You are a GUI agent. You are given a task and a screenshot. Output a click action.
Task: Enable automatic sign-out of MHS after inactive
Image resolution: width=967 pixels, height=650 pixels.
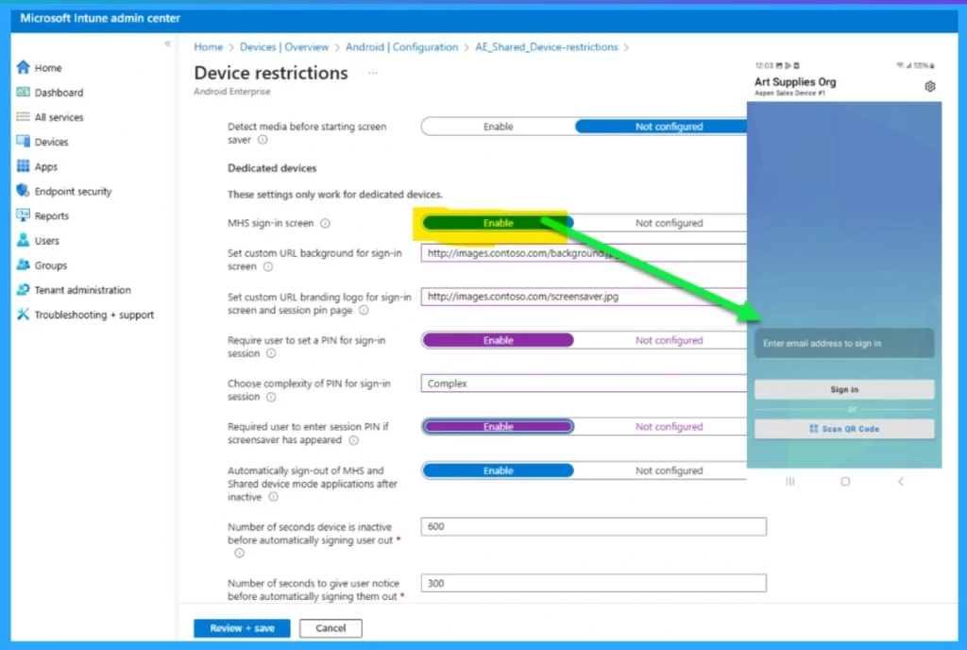499,470
